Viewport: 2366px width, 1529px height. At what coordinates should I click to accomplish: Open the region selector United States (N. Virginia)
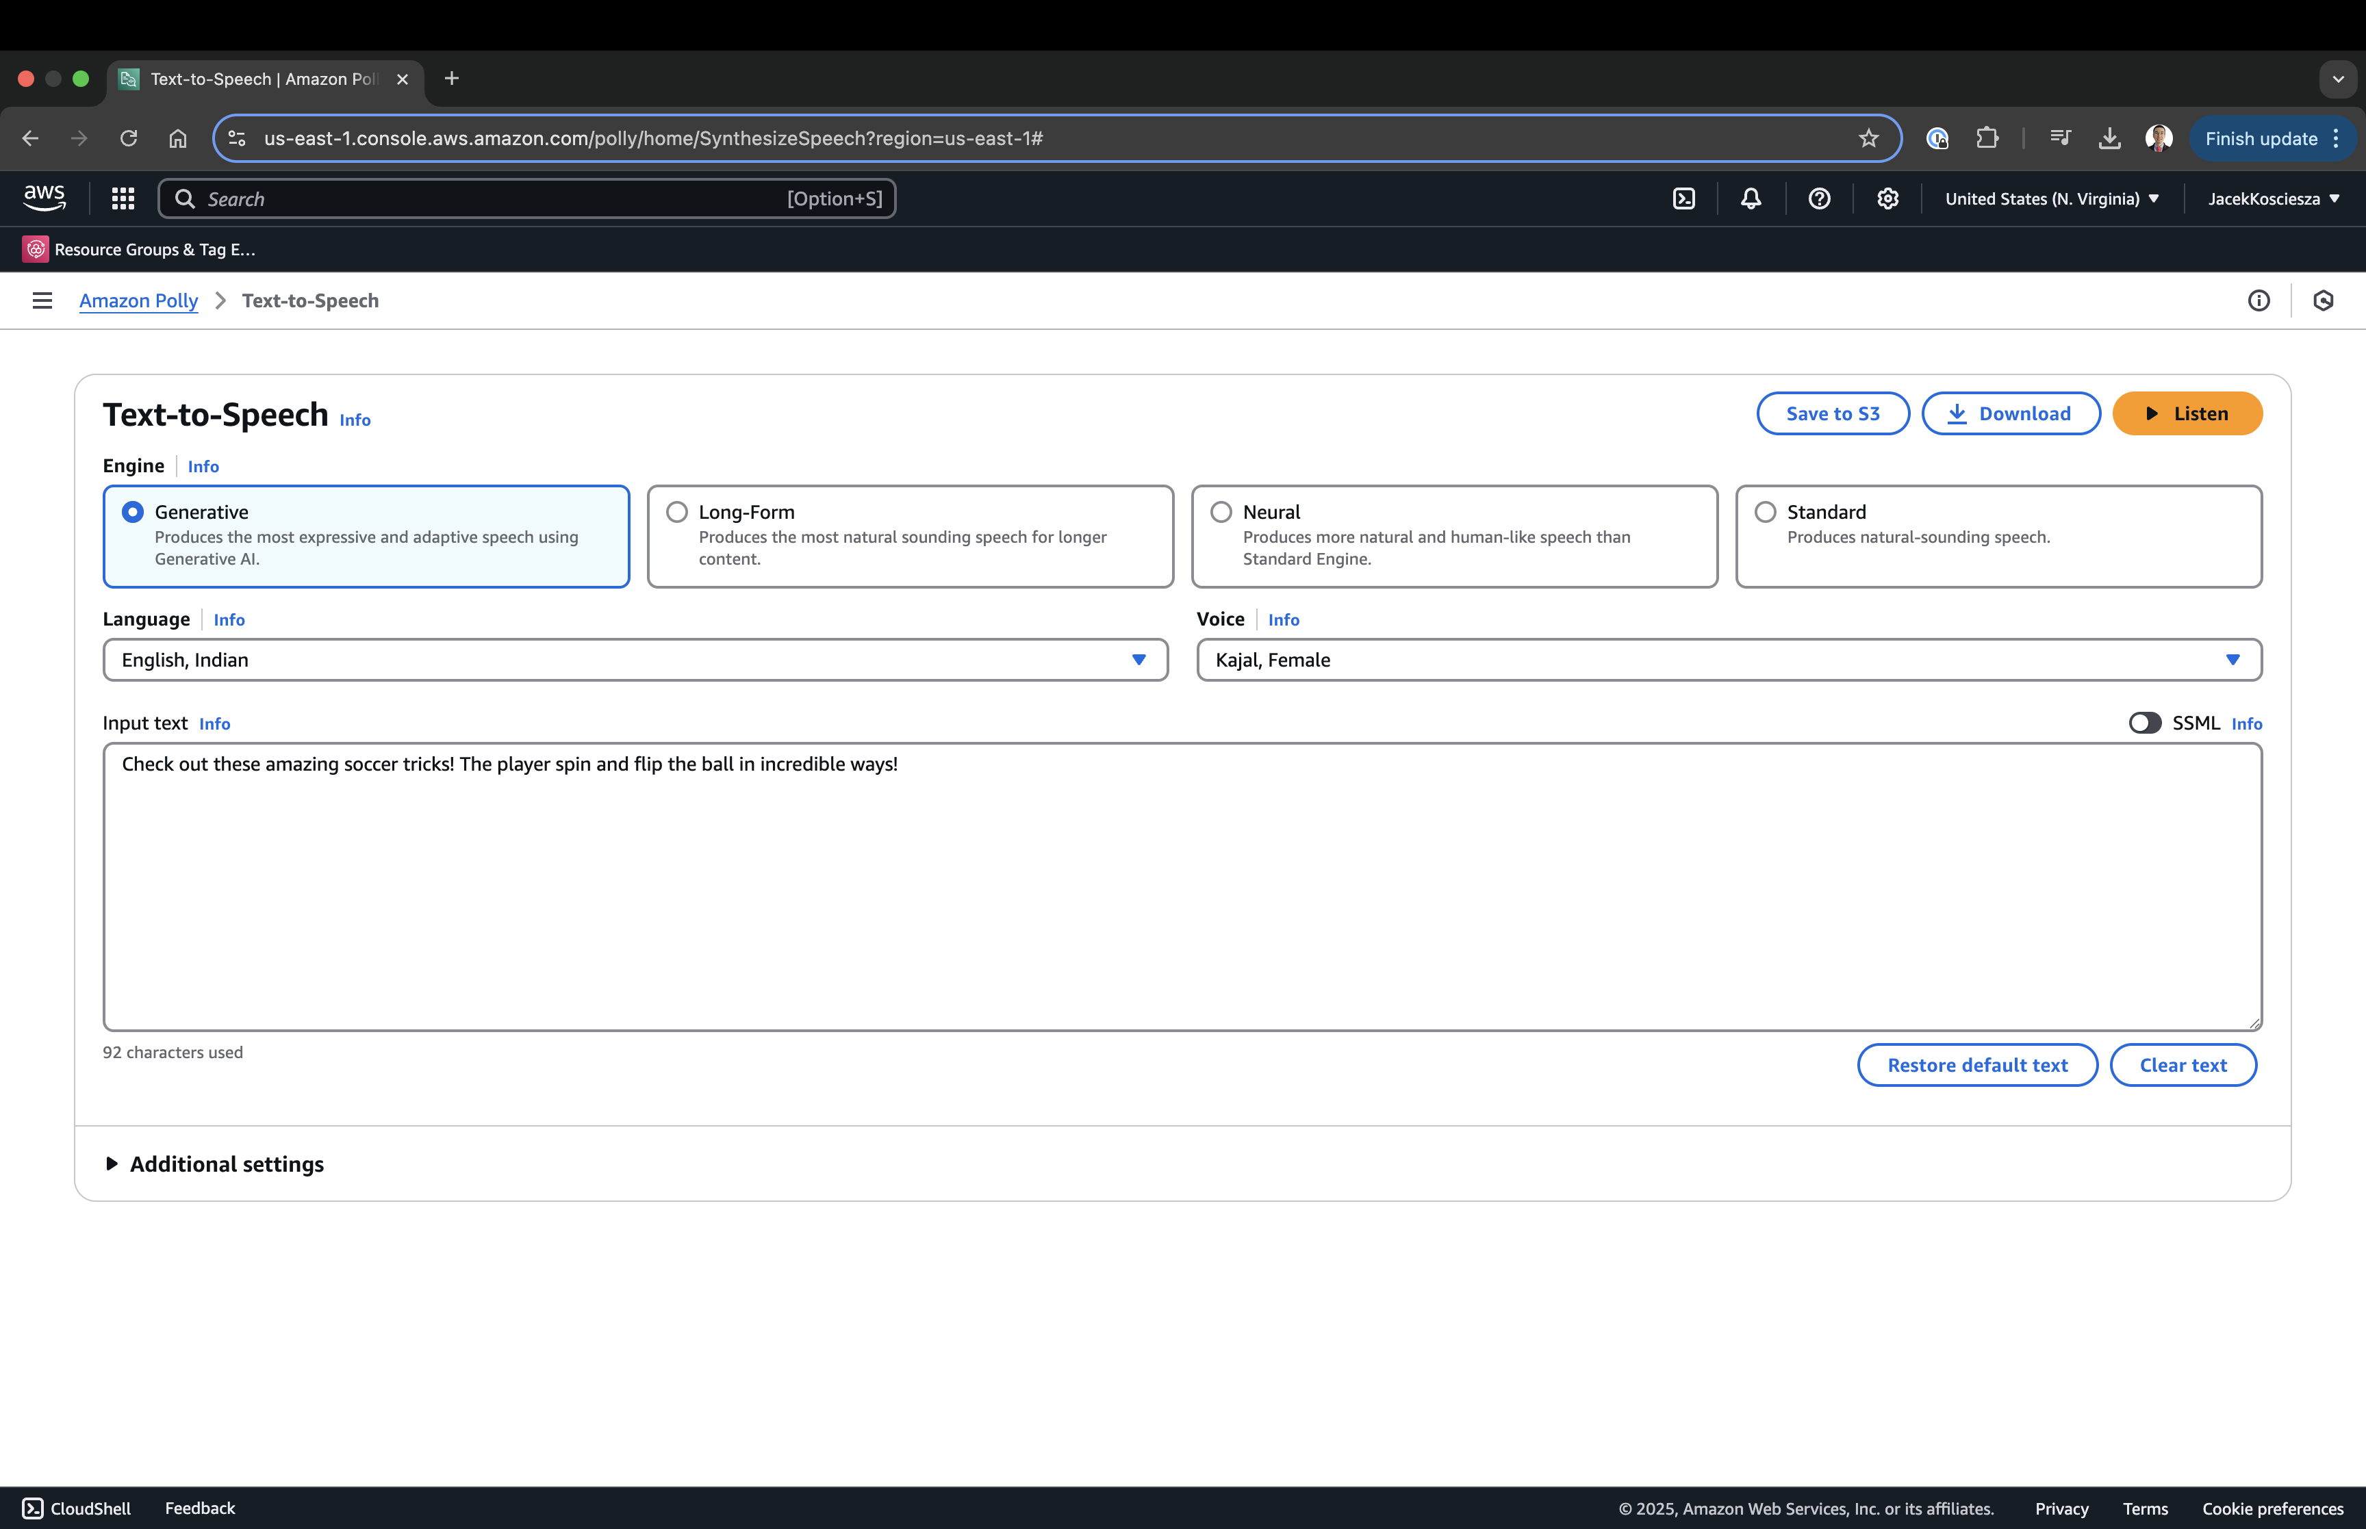pos(2051,198)
